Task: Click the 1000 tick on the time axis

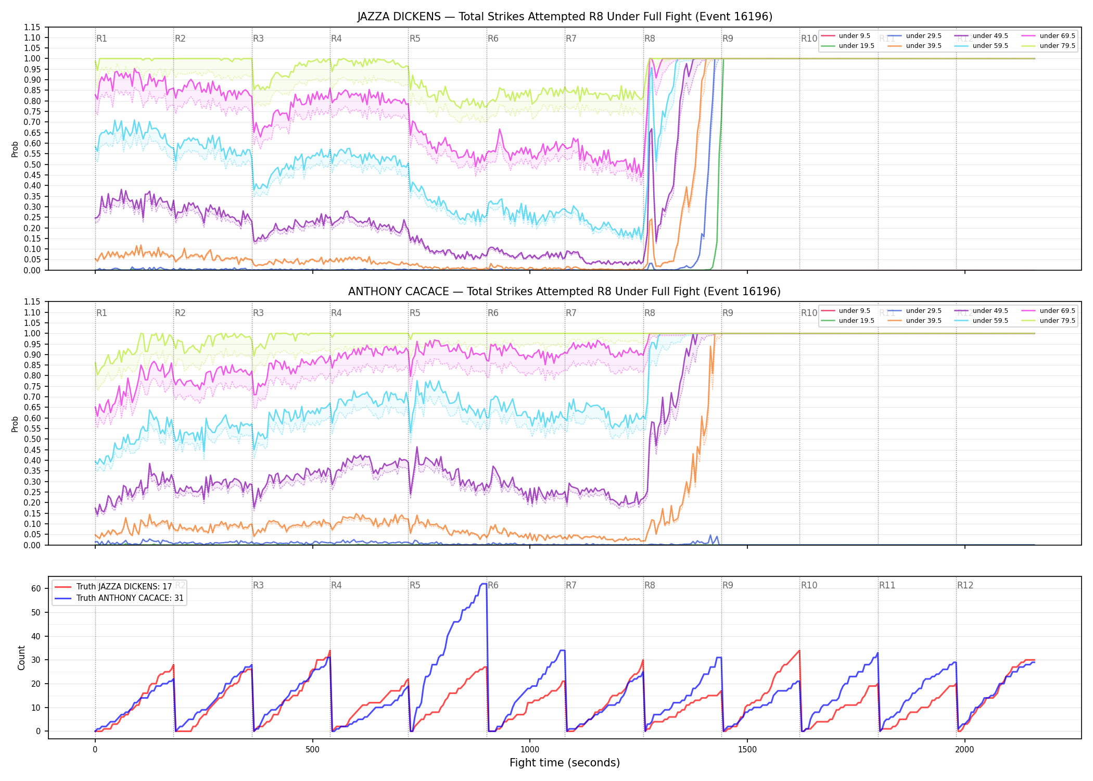Action: tap(530, 750)
